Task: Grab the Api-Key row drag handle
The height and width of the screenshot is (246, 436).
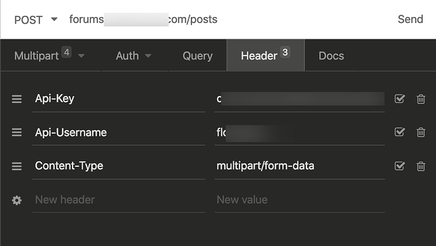Action: [x=16, y=99]
